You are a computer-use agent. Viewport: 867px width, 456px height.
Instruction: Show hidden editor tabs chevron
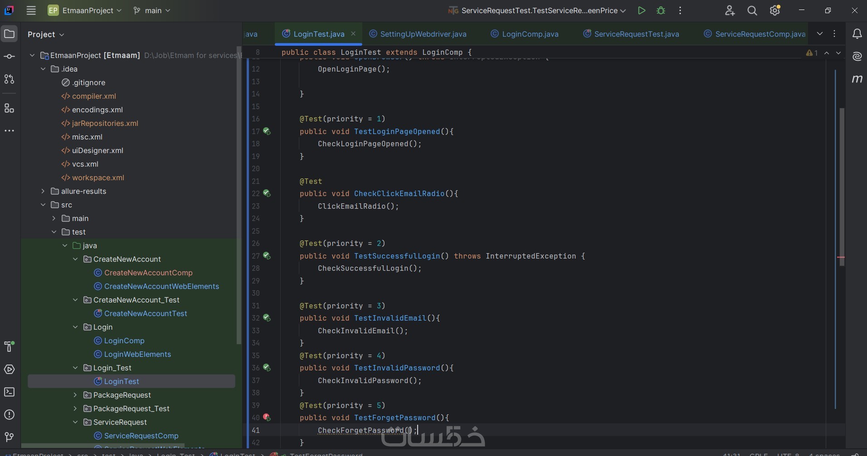(x=820, y=34)
